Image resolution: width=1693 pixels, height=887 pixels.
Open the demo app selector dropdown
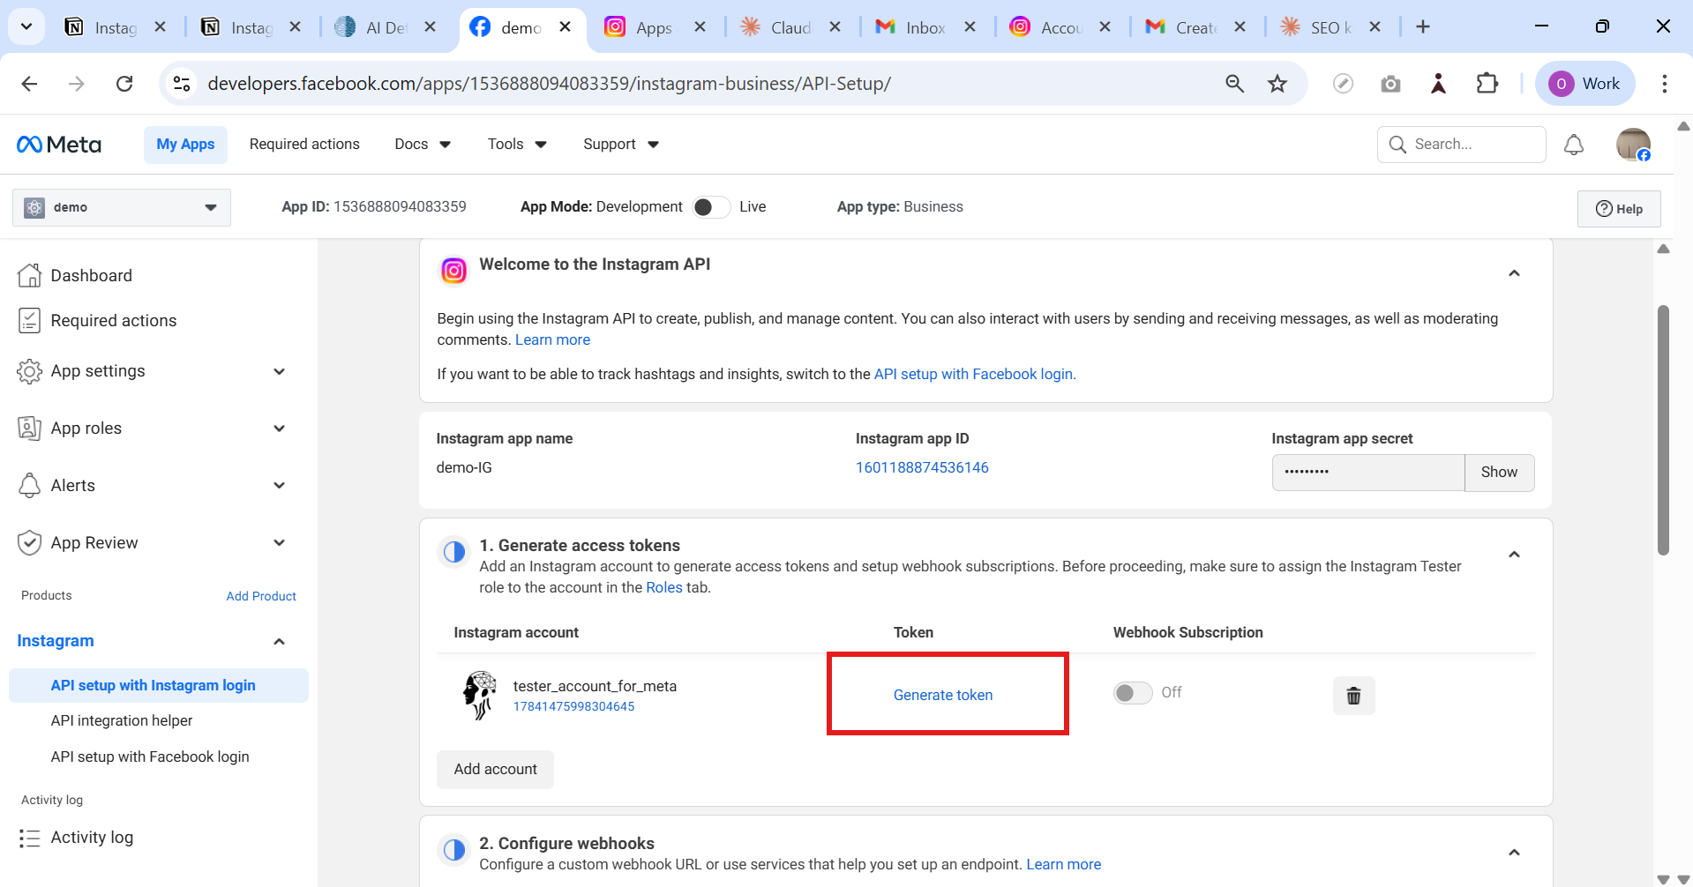(x=122, y=208)
